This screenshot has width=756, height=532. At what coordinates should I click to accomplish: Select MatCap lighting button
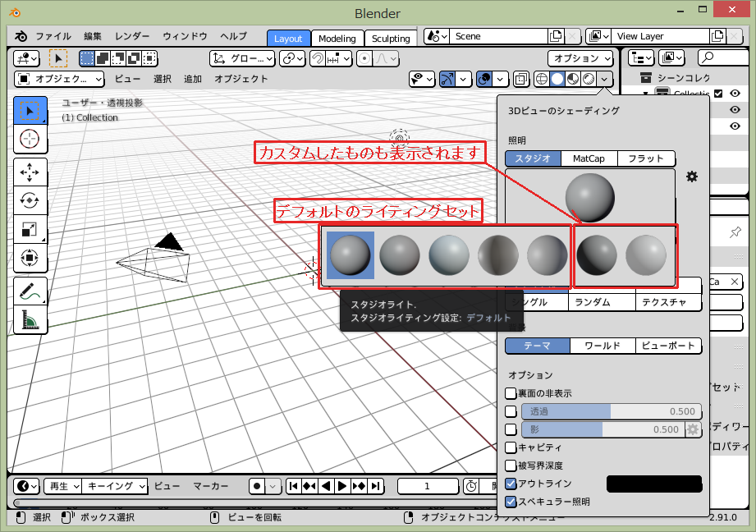click(589, 158)
